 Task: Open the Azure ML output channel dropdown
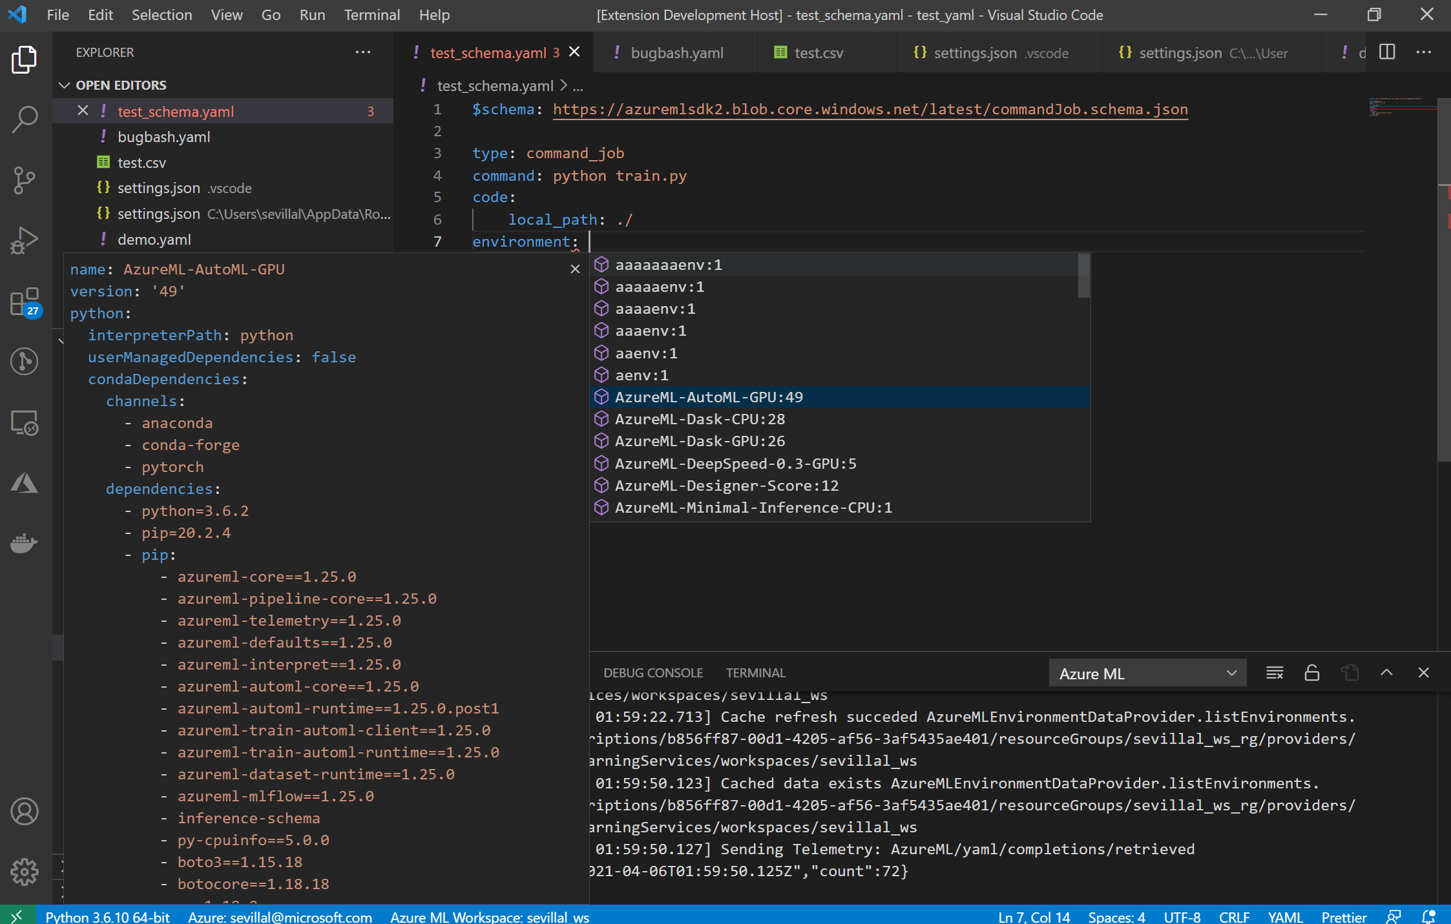(1148, 673)
